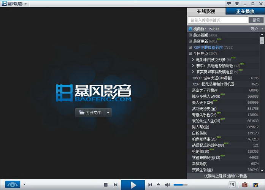Switch to the 在线影视 tab

click(206, 11)
